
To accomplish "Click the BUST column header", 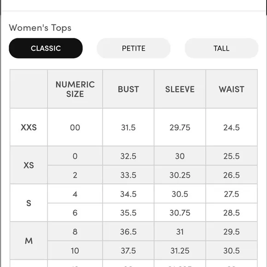I will click(x=128, y=89).
